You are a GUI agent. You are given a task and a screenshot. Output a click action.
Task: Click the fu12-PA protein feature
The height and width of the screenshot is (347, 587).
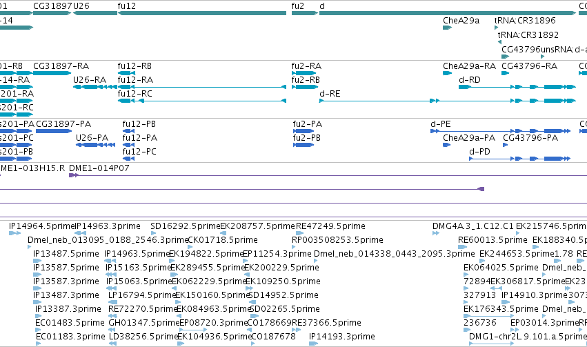128,145
